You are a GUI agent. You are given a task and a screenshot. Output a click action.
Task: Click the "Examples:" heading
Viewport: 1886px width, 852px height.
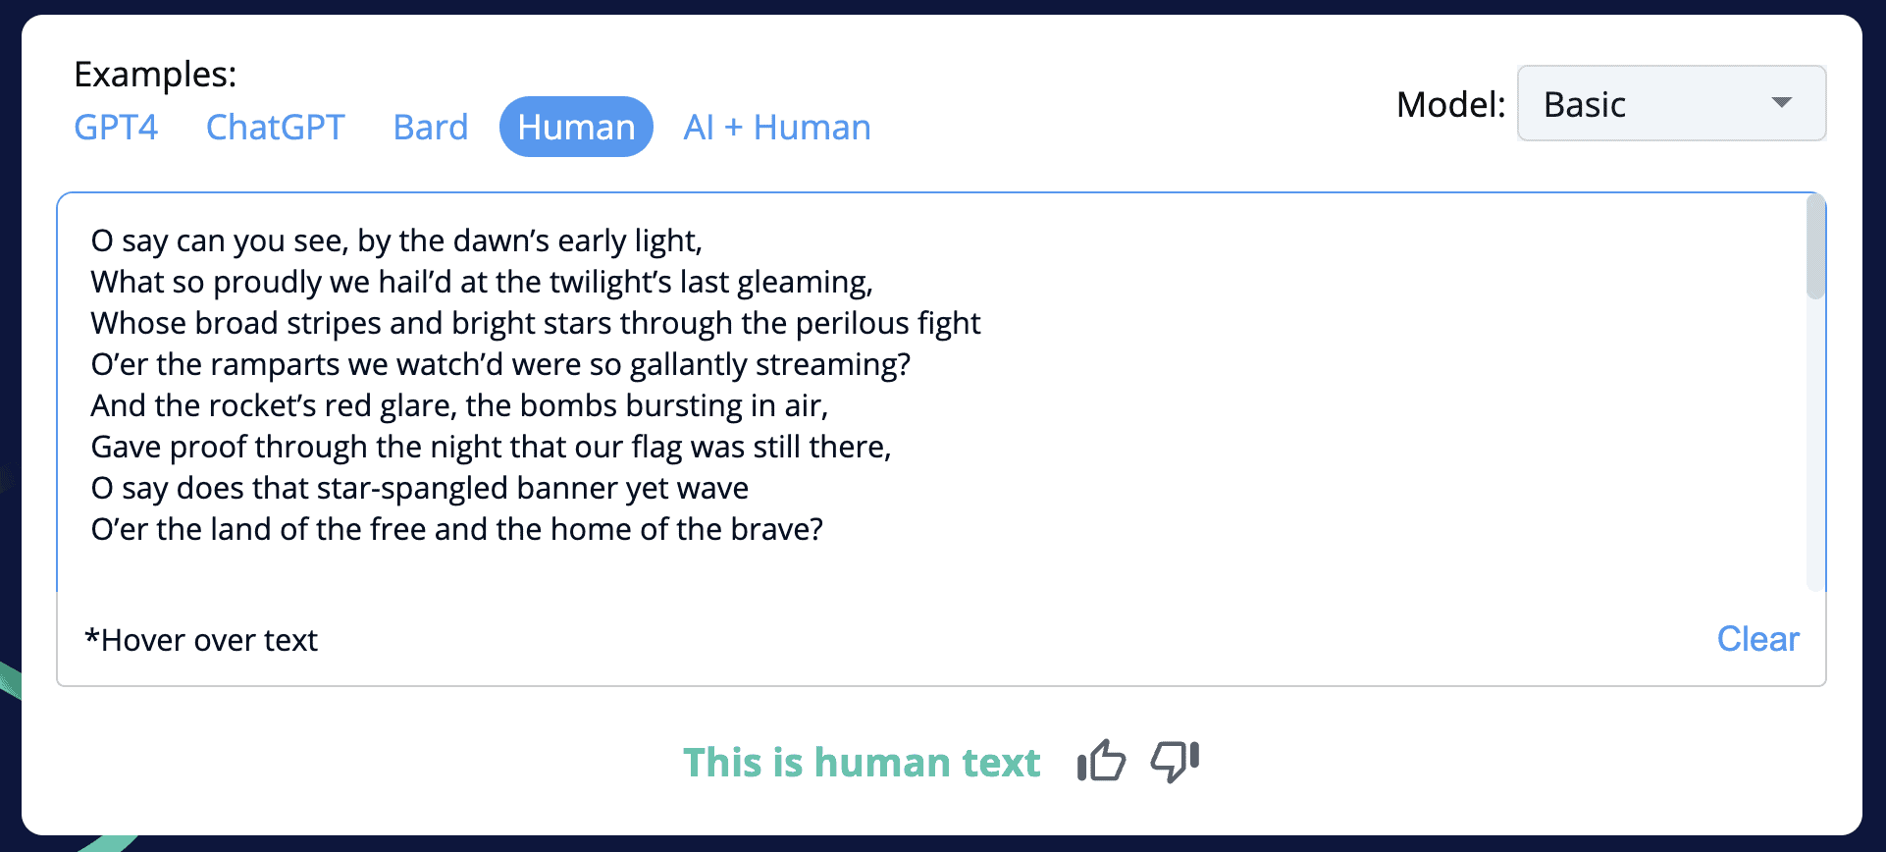click(155, 75)
